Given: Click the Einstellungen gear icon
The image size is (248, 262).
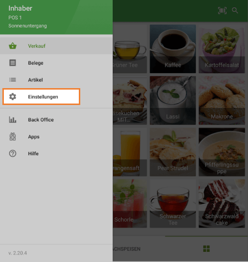Looking at the screenshot, I should pyautogui.click(x=12, y=97).
